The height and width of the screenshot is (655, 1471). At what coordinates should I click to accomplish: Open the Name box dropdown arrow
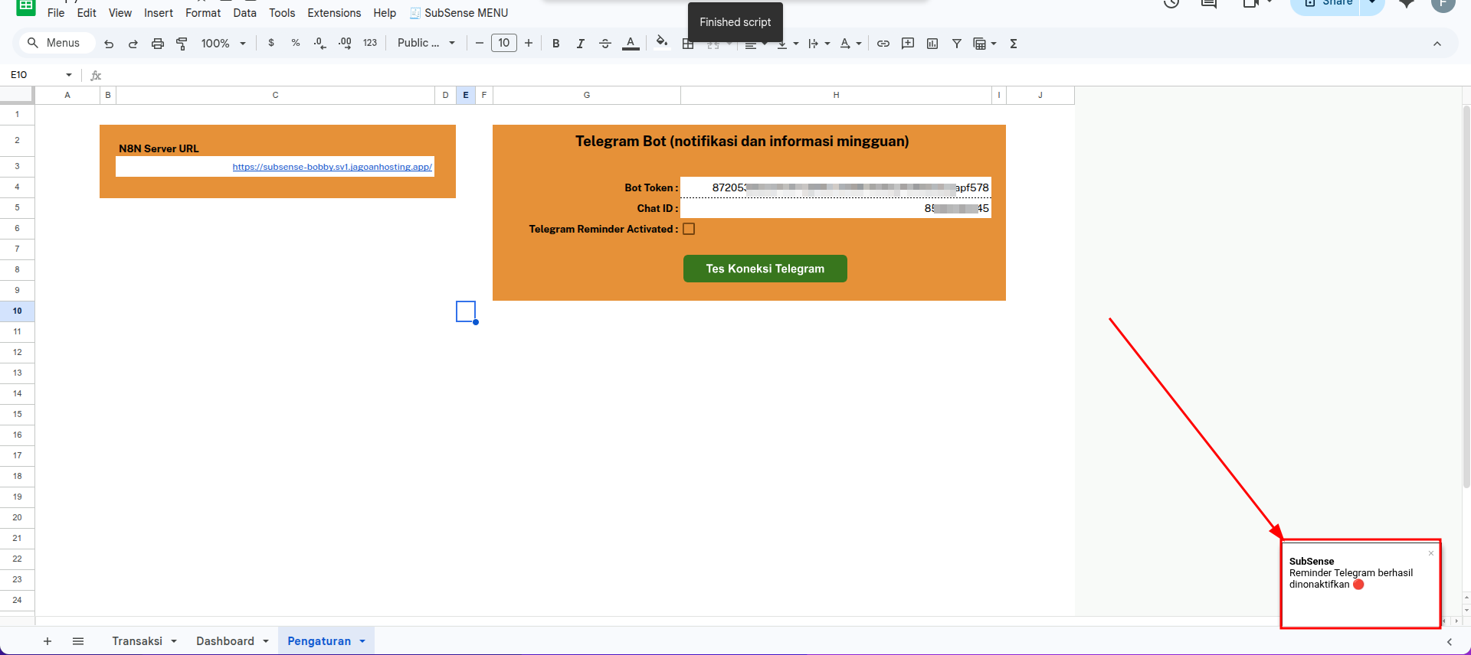69,75
